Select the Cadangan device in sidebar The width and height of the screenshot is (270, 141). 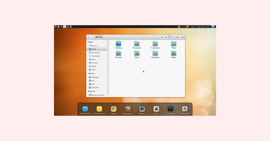point(97,77)
